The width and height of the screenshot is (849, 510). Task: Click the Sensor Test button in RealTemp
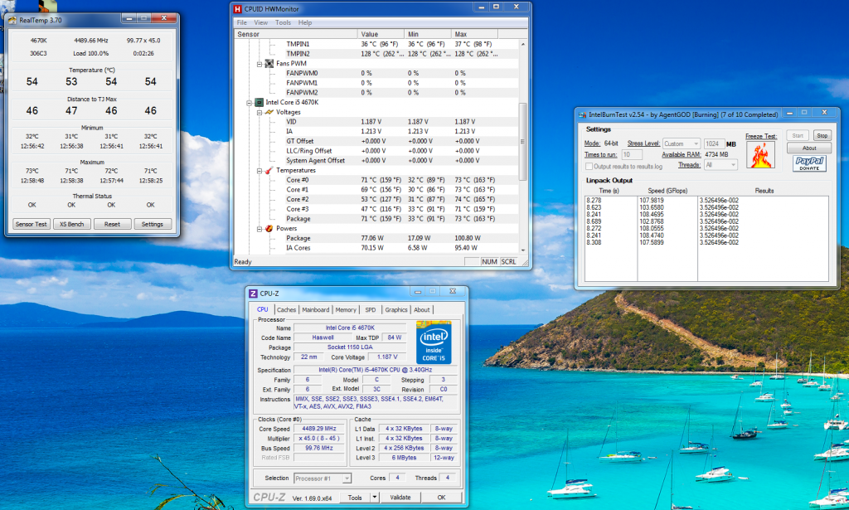pos(32,224)
